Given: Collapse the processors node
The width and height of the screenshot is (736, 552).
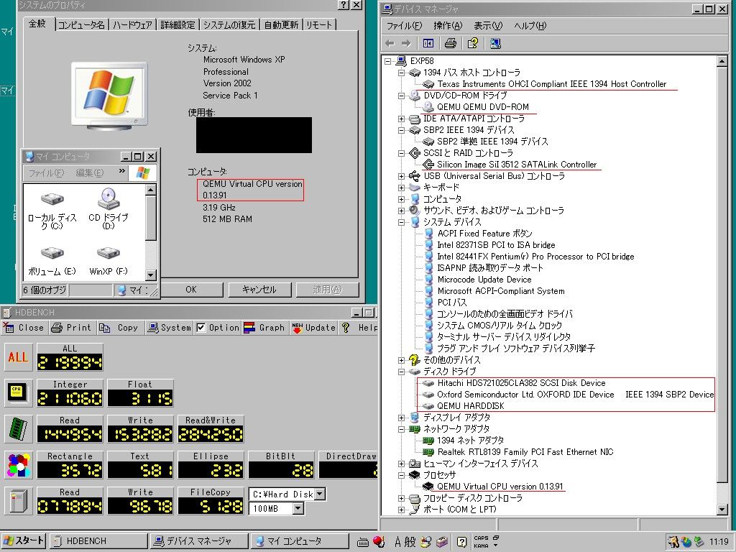Looking at the screenshot, I should (401, 475).
